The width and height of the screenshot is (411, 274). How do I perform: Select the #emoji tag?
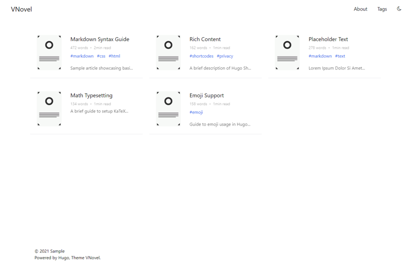196,112
